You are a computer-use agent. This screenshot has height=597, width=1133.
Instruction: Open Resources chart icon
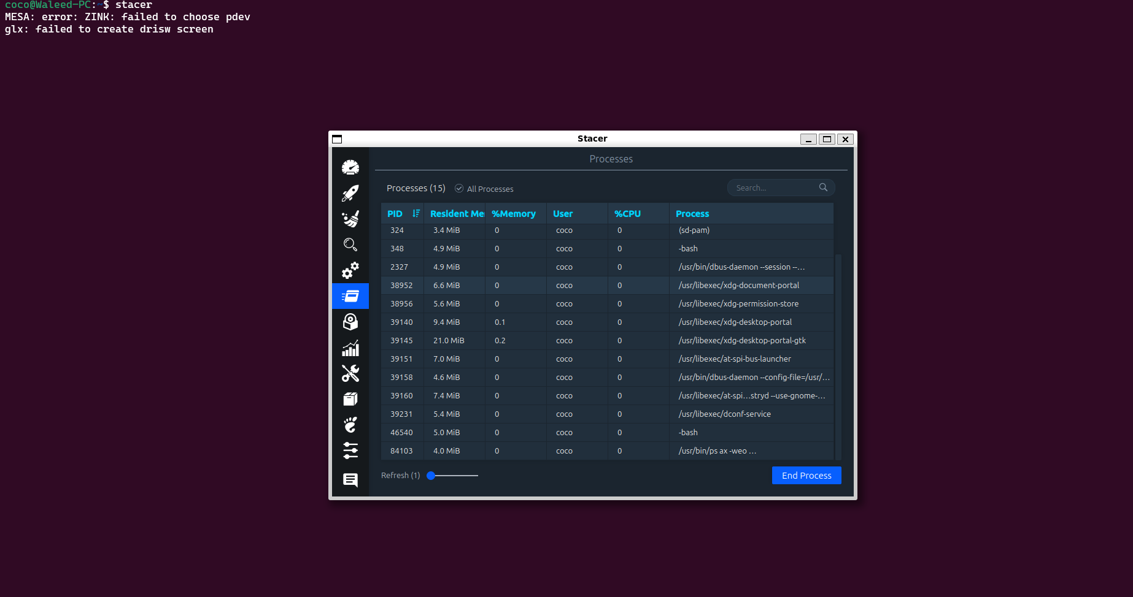click(350, 348)
